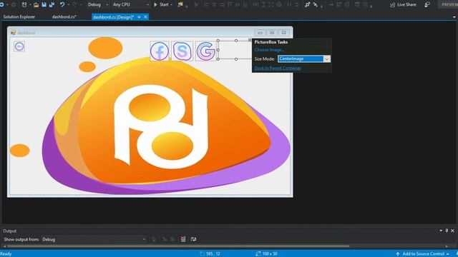Open the document tabs overflow dropdown

point(454,17)
